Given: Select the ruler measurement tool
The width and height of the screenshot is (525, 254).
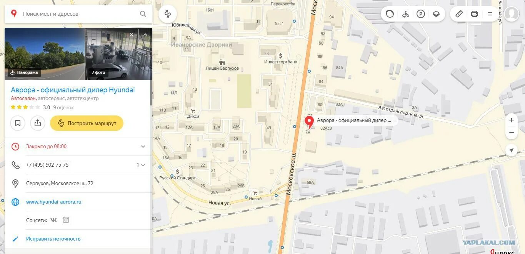Looking at the screenshot, I should (459, 14).
